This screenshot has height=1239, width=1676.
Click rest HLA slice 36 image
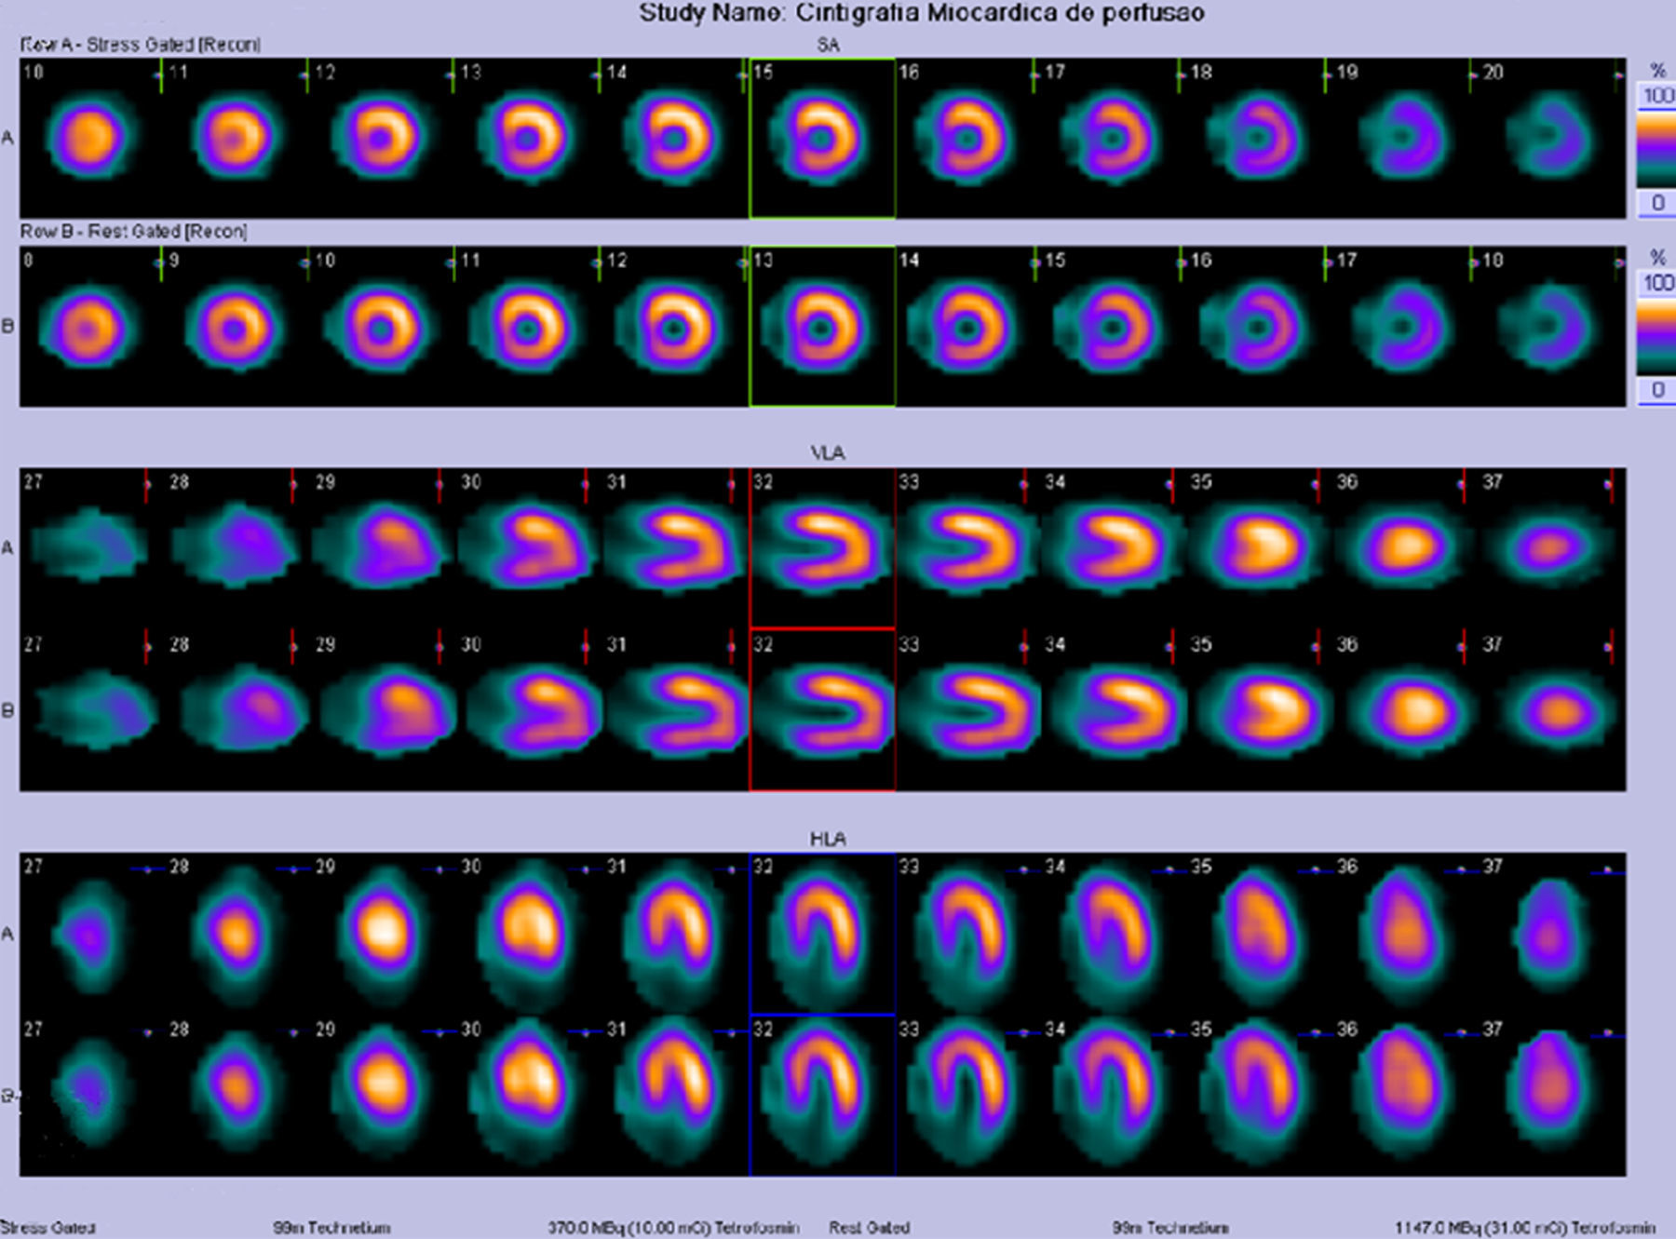click(1403, 1095)
